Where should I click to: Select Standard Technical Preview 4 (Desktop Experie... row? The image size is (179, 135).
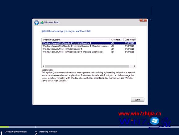click(89, 46)
